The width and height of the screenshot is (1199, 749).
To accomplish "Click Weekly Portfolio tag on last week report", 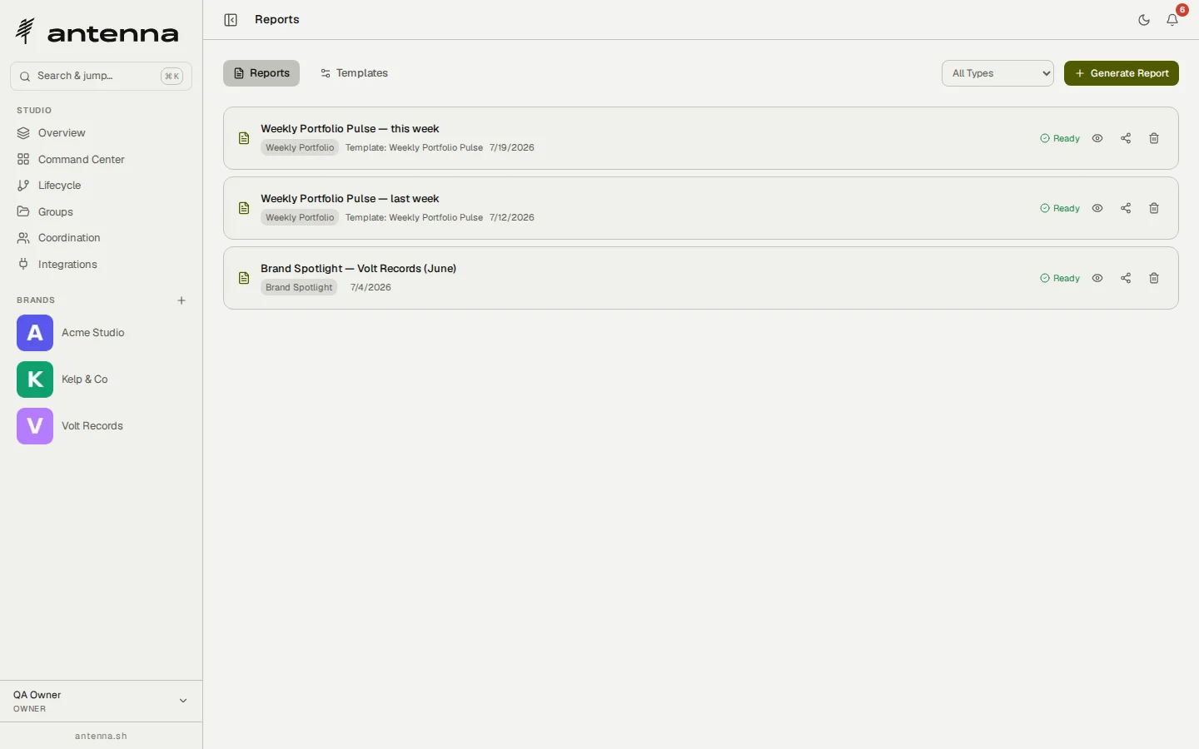I will click(300, 218).
